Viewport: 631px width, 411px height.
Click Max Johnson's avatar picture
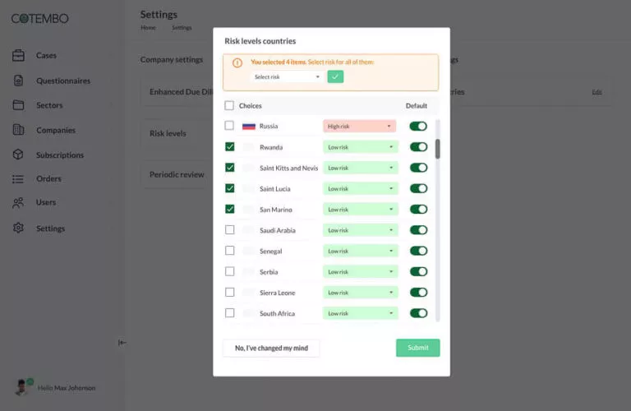(22, 387)
